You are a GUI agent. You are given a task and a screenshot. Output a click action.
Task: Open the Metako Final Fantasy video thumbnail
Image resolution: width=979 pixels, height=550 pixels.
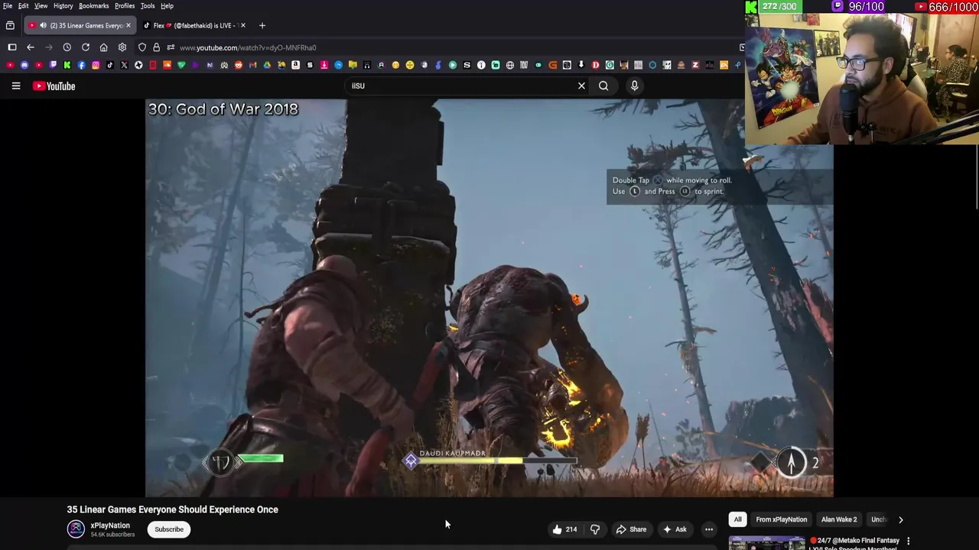coord(766,542)
